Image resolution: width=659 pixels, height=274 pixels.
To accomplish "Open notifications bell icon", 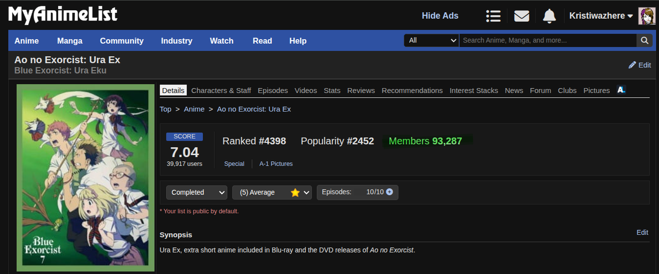I will click(549, 16).
